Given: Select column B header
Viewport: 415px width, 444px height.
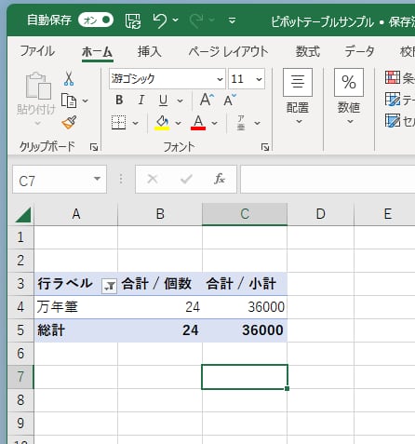Looking at the screenshot, I should point(160,214).
